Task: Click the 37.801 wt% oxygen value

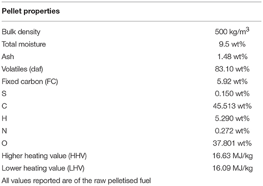Action: point(232,143)
